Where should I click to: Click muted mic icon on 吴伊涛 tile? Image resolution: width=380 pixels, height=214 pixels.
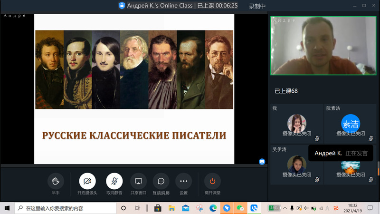[317, 180]
